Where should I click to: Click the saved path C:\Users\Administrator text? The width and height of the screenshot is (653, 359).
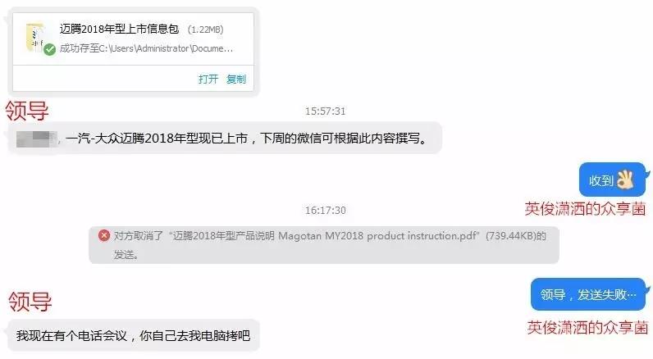pyautogui.click(x=146, y=48)
